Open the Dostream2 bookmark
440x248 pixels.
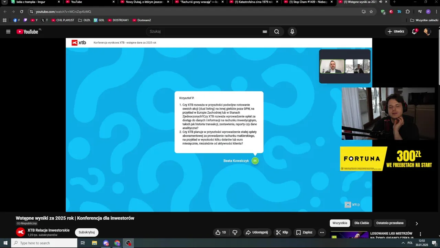(142, 20)
